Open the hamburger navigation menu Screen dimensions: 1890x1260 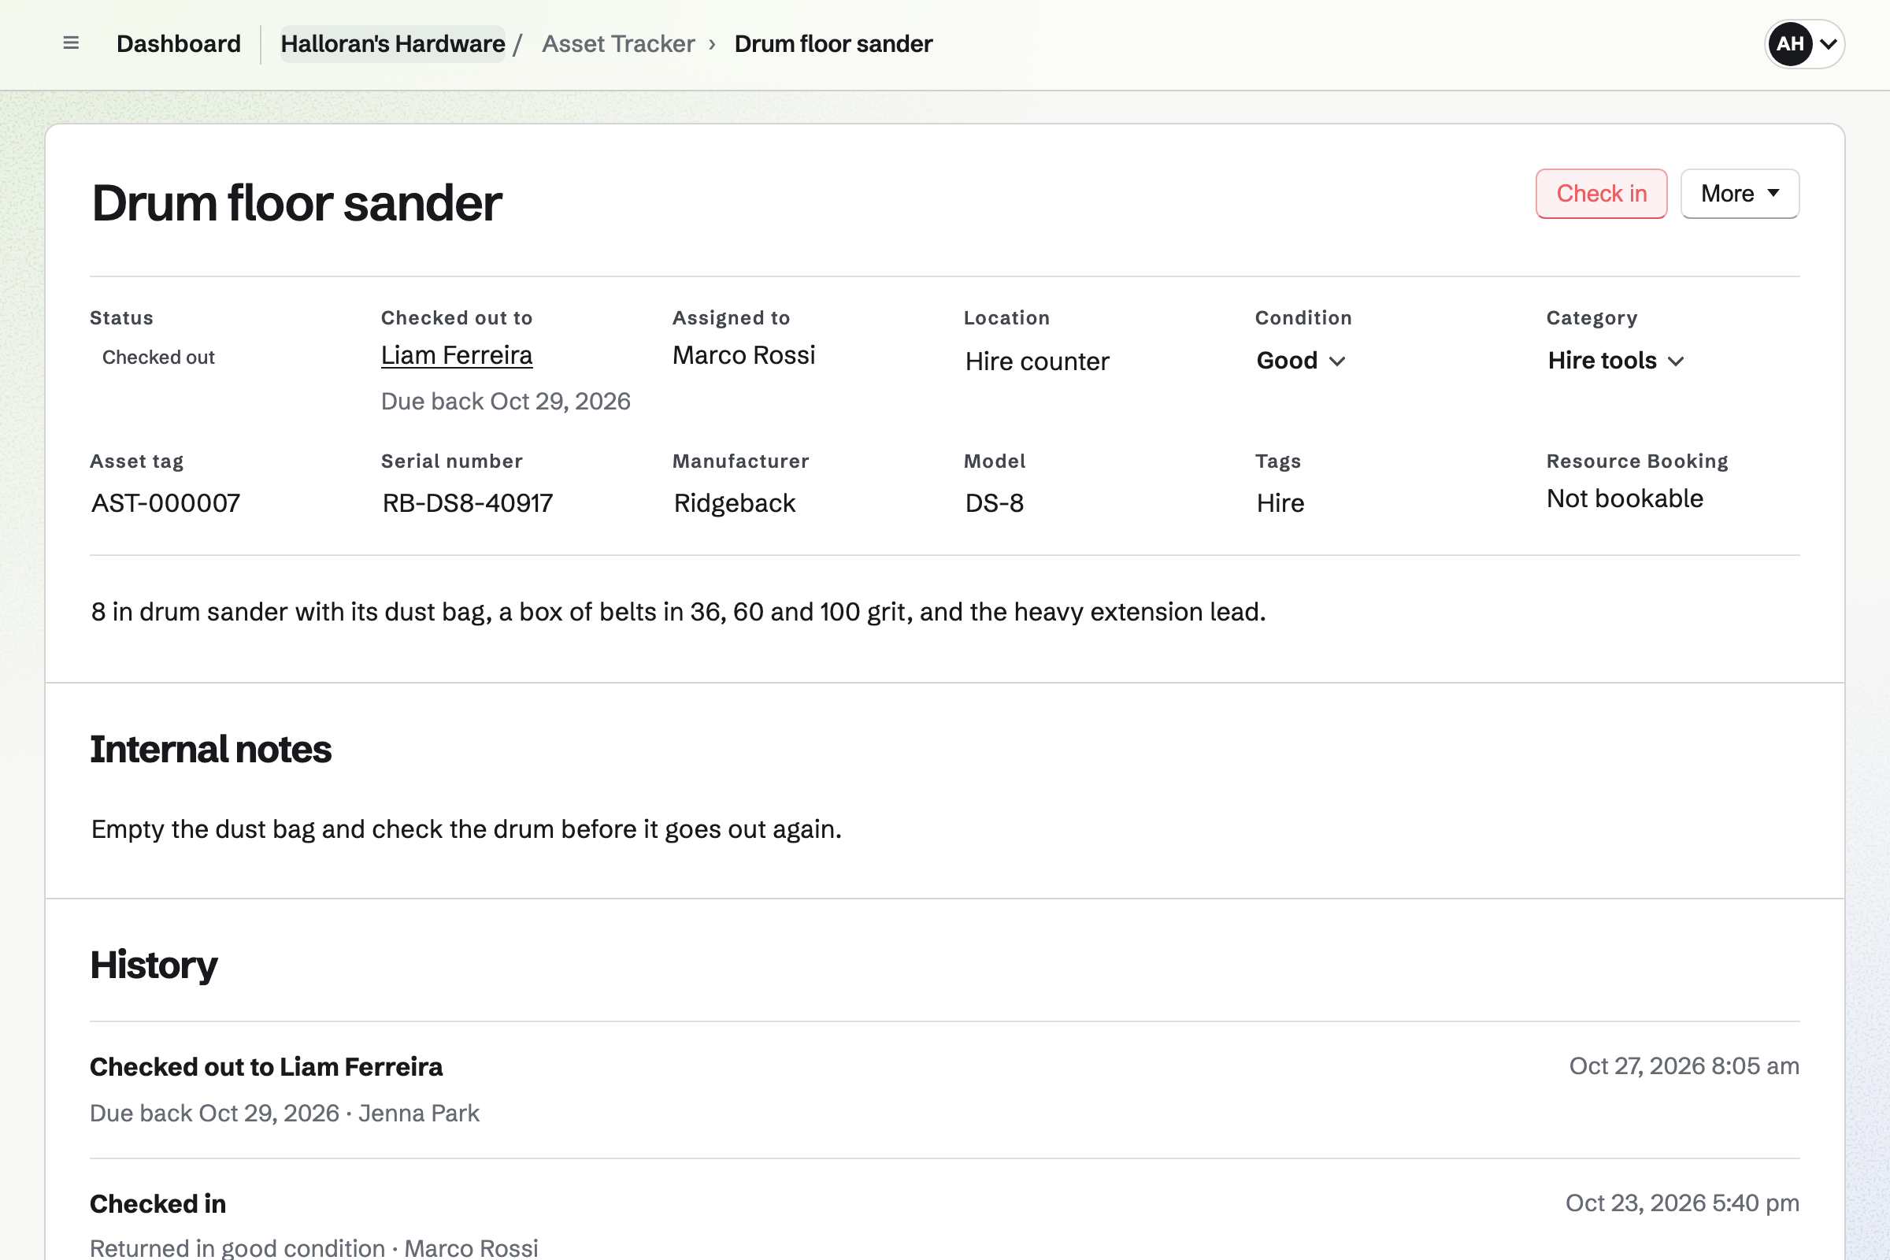71,43
